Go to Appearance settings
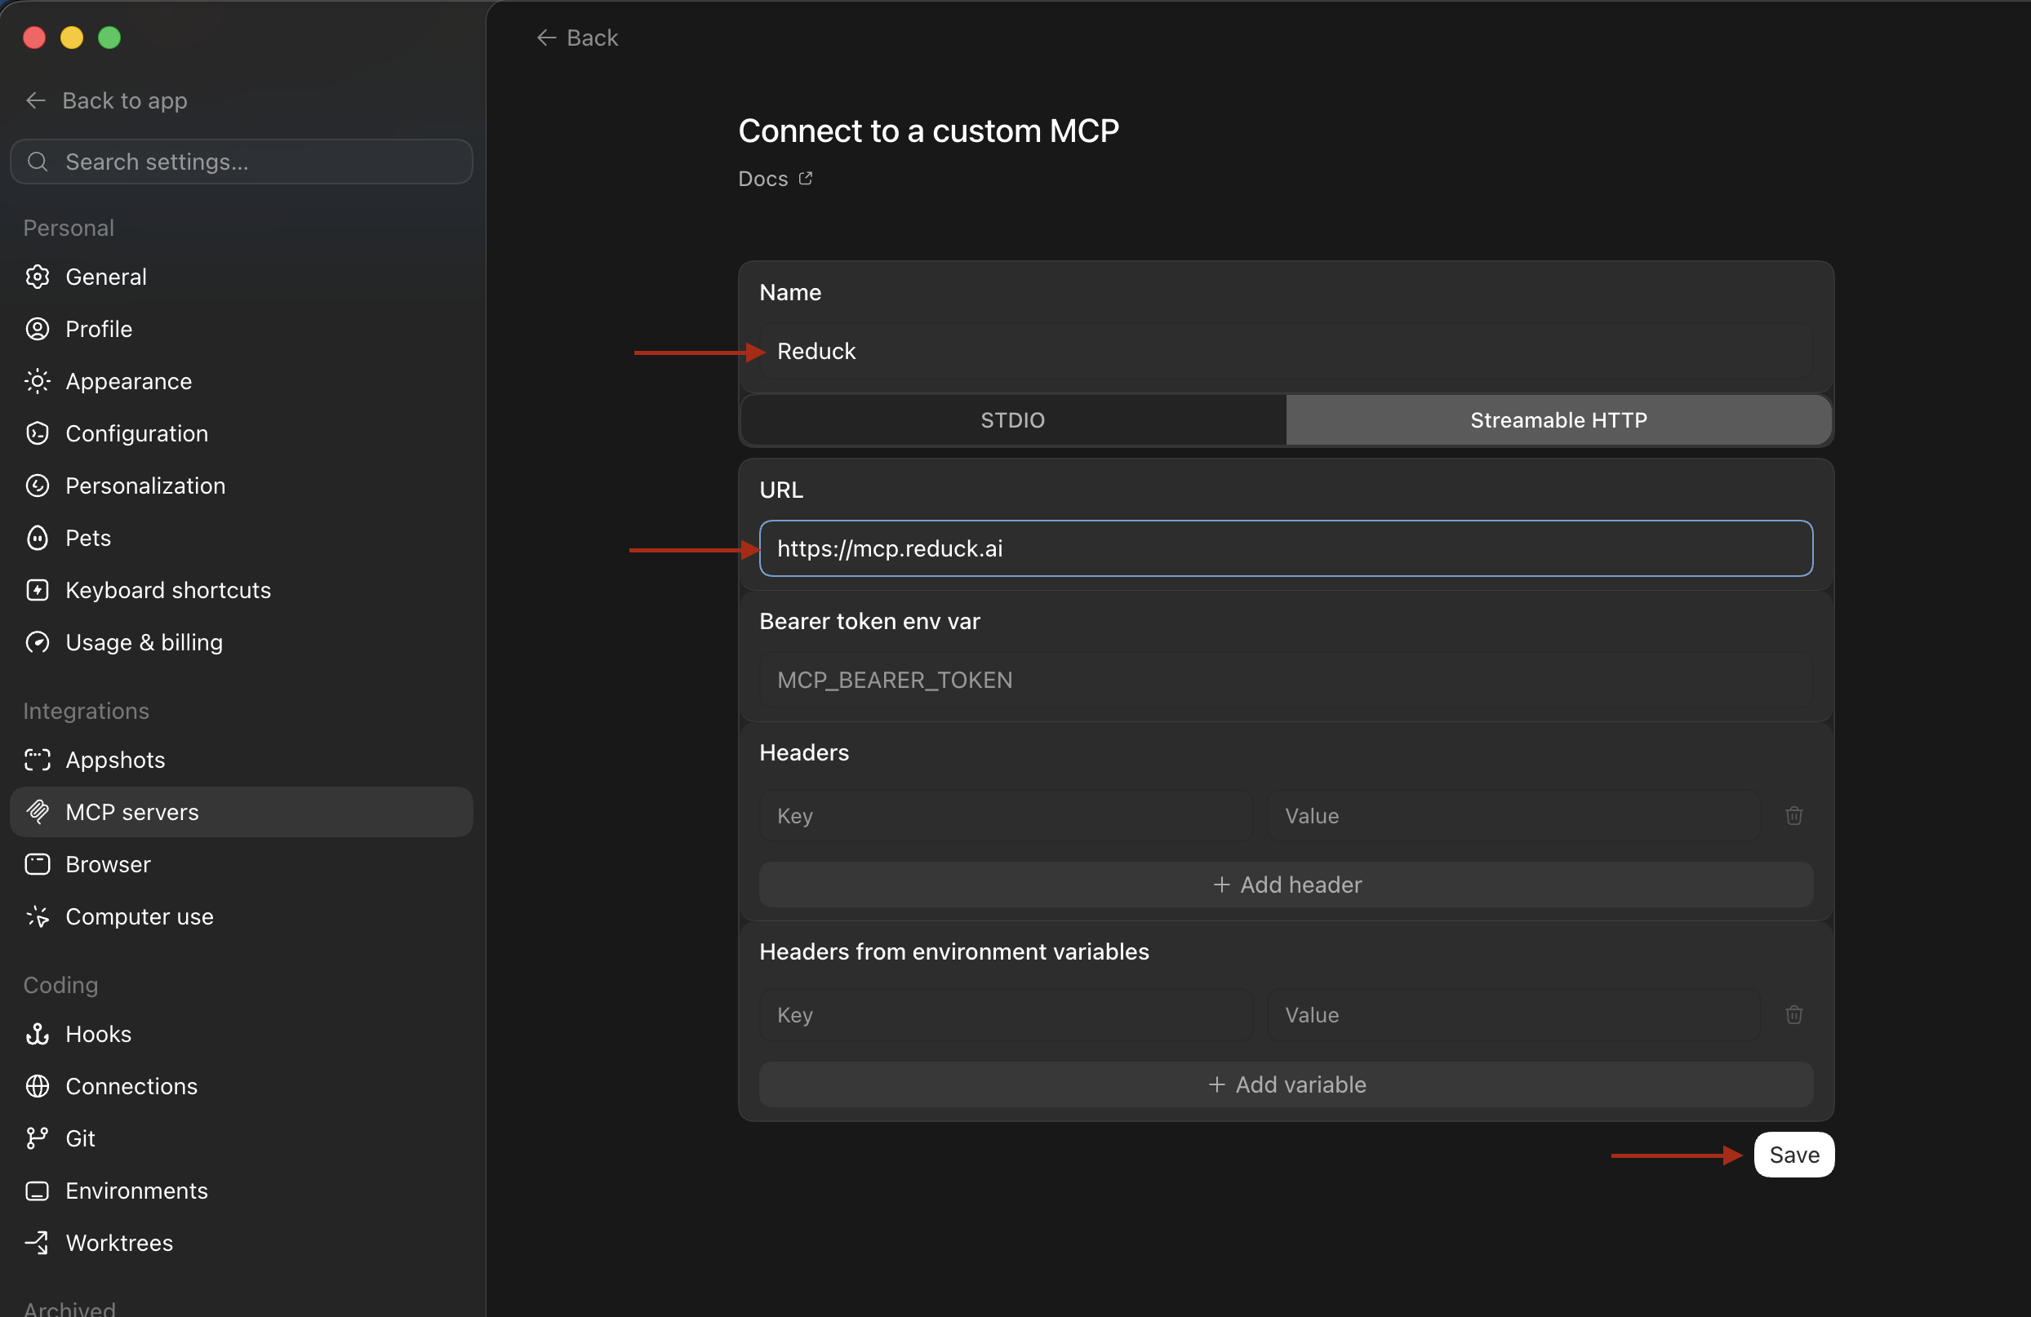 242,381
